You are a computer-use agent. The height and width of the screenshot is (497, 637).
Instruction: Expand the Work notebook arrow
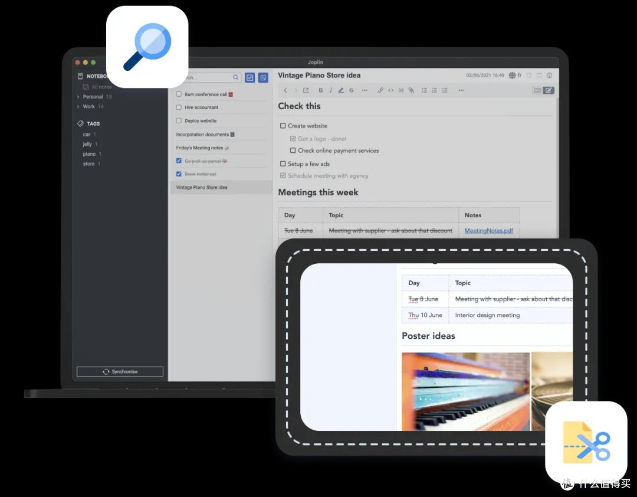78,107
